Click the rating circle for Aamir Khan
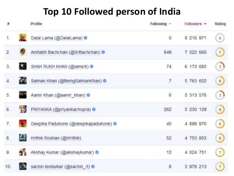 click(220, 95)
